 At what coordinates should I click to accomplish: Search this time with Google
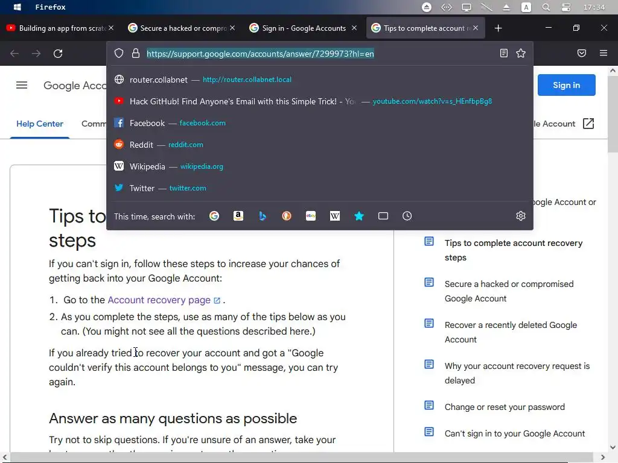[x=214, y=216]
